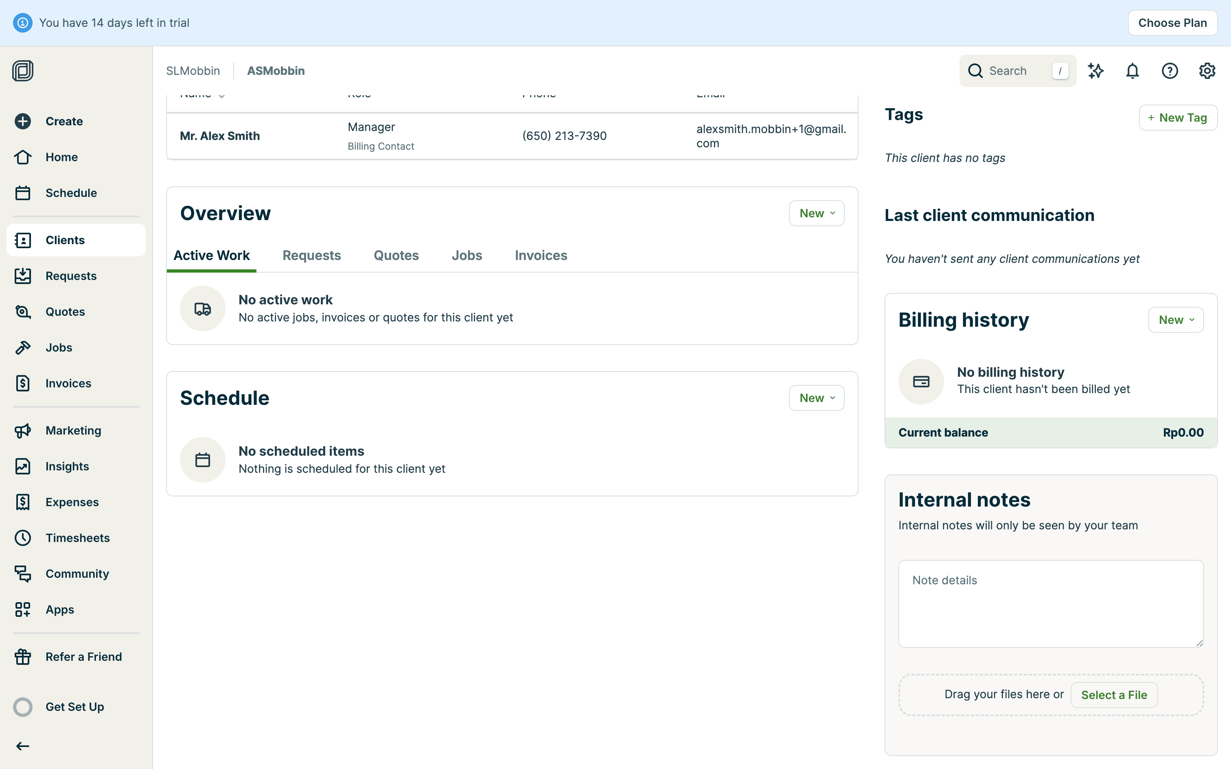Open the AI sparkle assistant icon
The height and width of the screenshot is (769, 1231).
(x=1095, y=71)
